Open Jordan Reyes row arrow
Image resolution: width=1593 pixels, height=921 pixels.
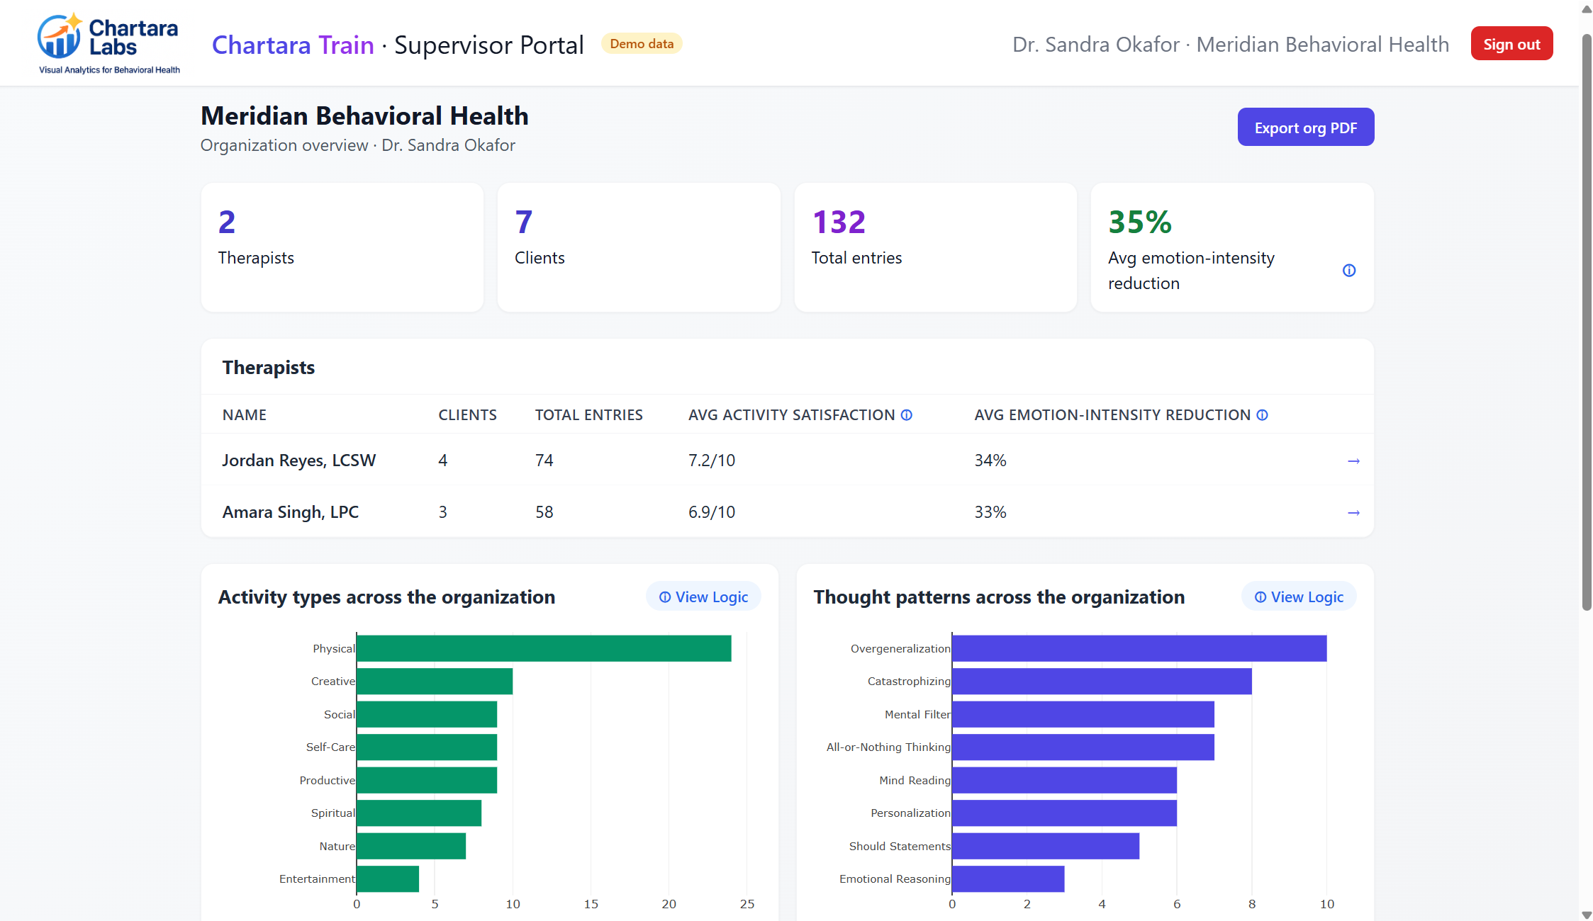(1353, 460)
